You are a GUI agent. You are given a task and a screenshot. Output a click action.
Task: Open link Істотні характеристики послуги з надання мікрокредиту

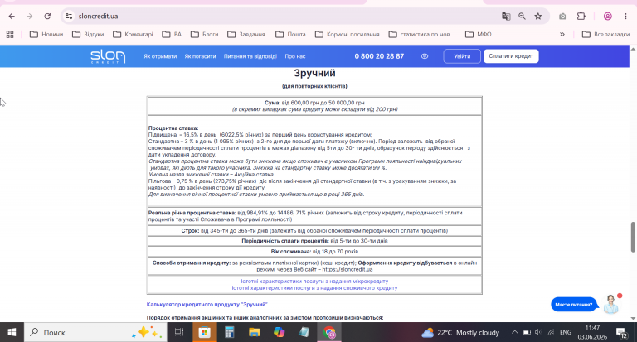pos(314,282)
